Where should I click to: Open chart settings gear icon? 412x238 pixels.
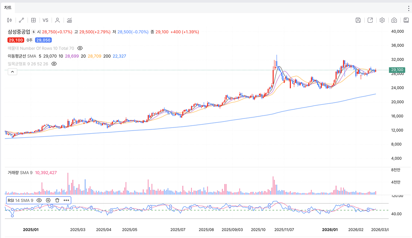(x=382, y=20)
